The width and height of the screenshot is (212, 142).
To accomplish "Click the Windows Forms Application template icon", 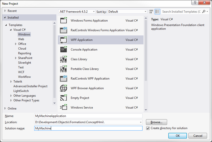I will (64, 20).
